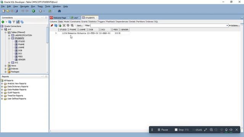Switch to the SQL sub-tab
Image resolution: width=244 pixels, height=137 pixels.
pyautogui.click(x=156, y=22)
